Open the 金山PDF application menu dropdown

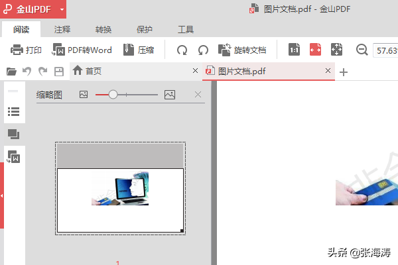click(62, 10)
